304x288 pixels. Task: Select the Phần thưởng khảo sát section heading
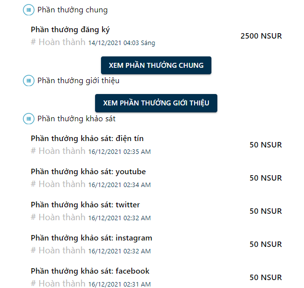76,119
